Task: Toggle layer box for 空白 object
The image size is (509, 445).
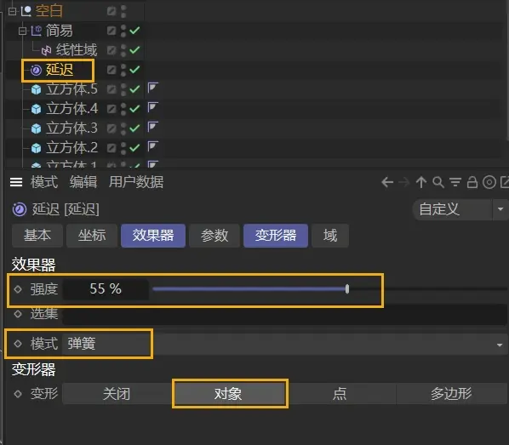Action: tap(112, 11)
